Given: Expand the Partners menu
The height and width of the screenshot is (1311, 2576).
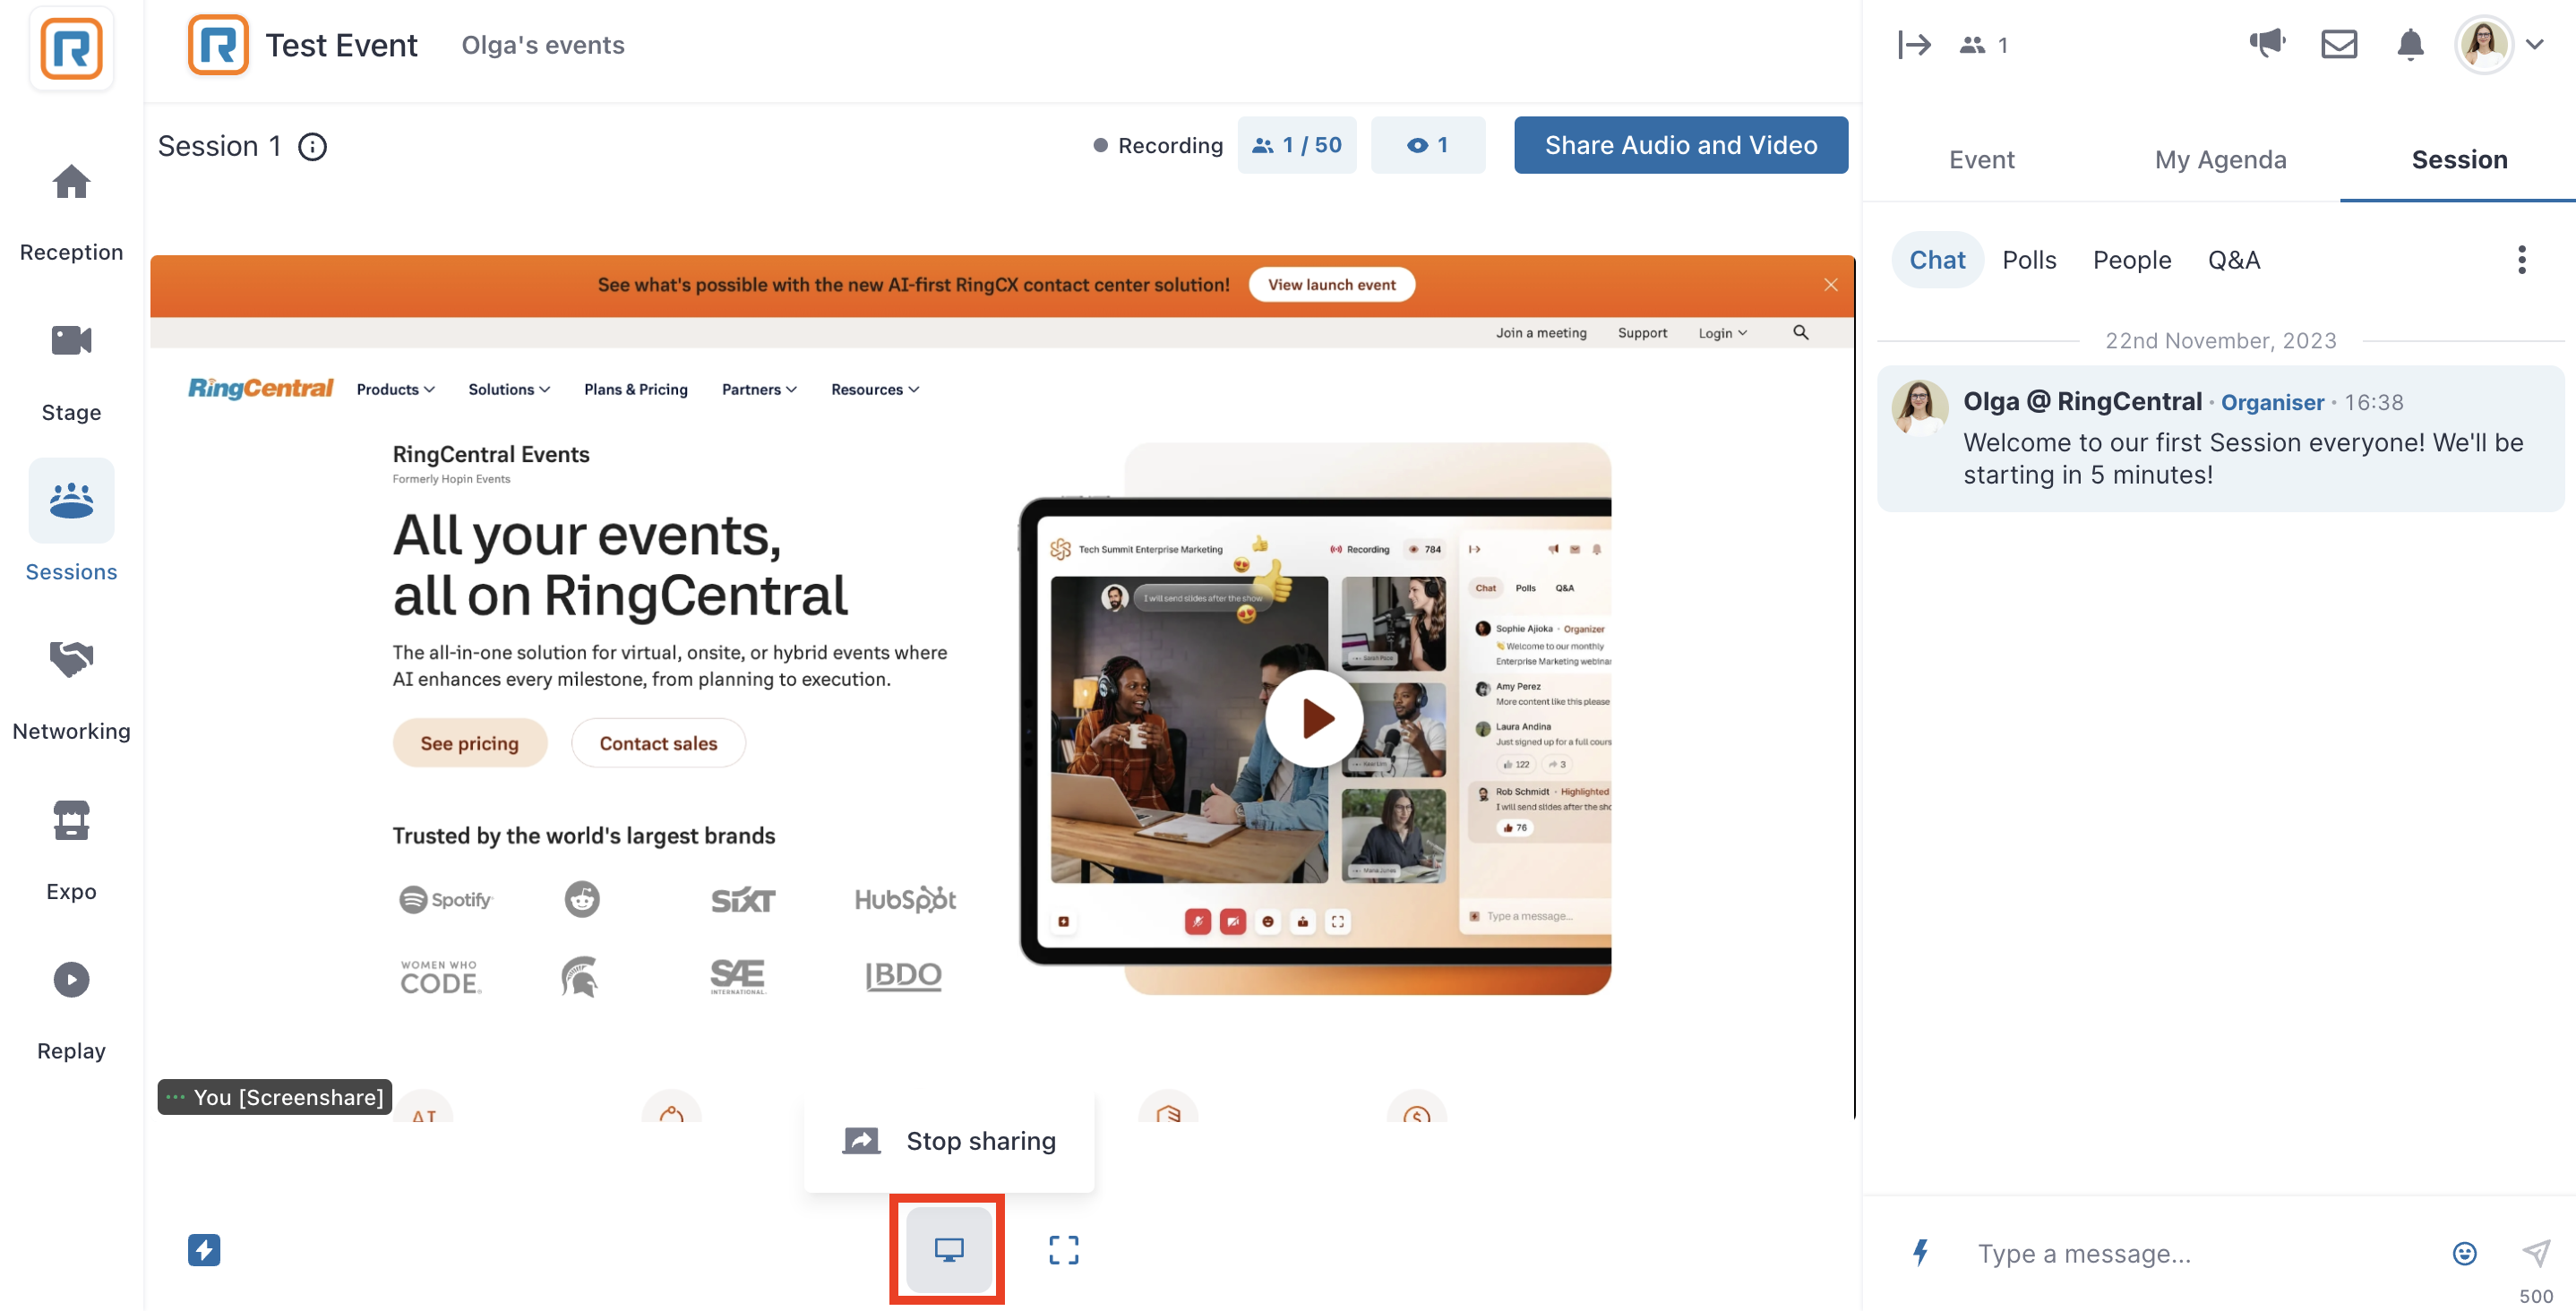Looking at the screenshot, I should [x=759, y=390].
